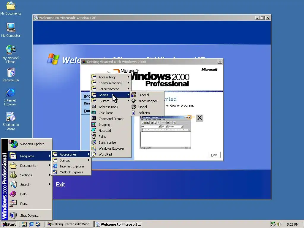The height and width of the screenshot is (228, 304).
Task: Launch Freecell from Games menu
Action: point(147,95)
